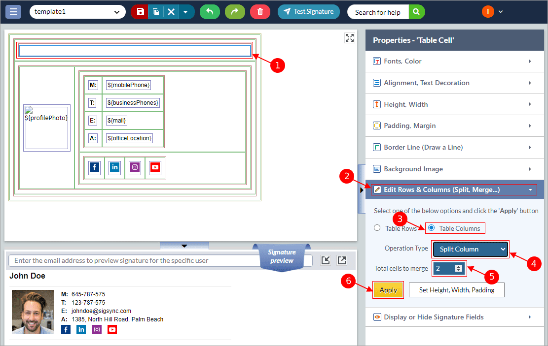The height and width of the screenshot is (346, 548).
Task: Click the Total cells to merge stepper
Action: 458,268
